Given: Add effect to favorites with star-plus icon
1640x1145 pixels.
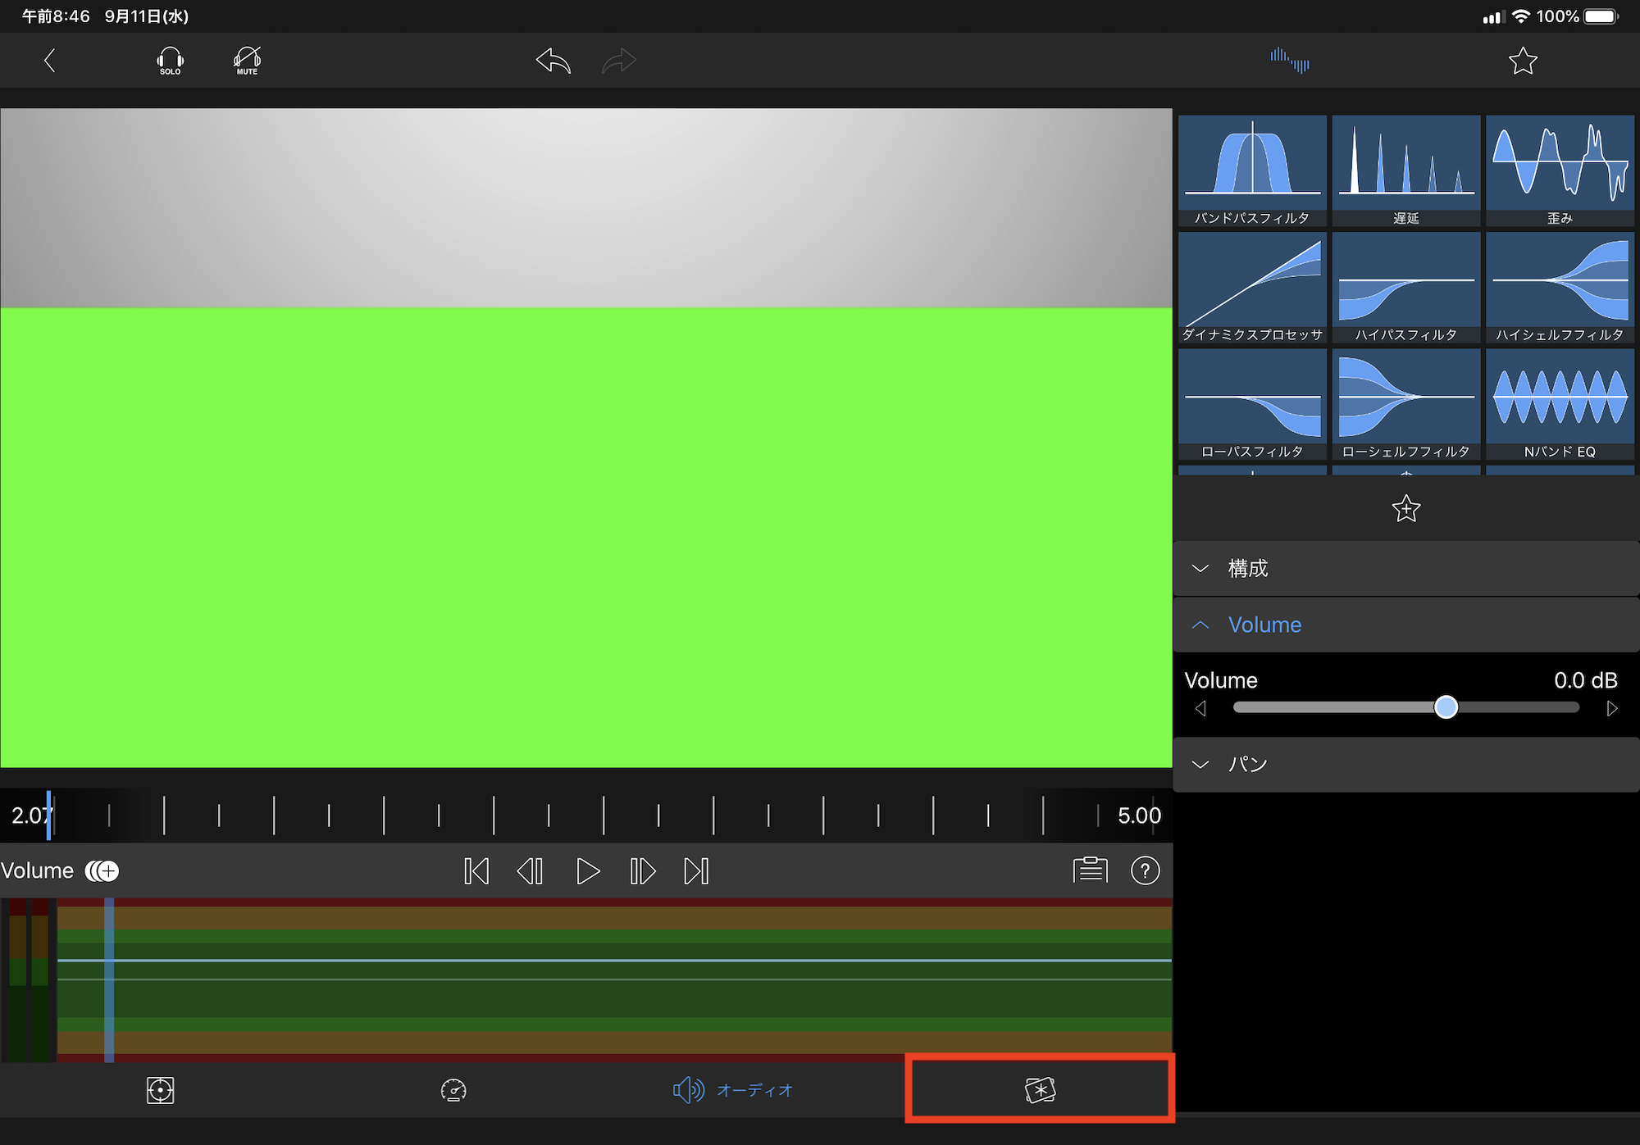Looking at the screenshot, I should pyautogui.click(x=1405, y=509).
